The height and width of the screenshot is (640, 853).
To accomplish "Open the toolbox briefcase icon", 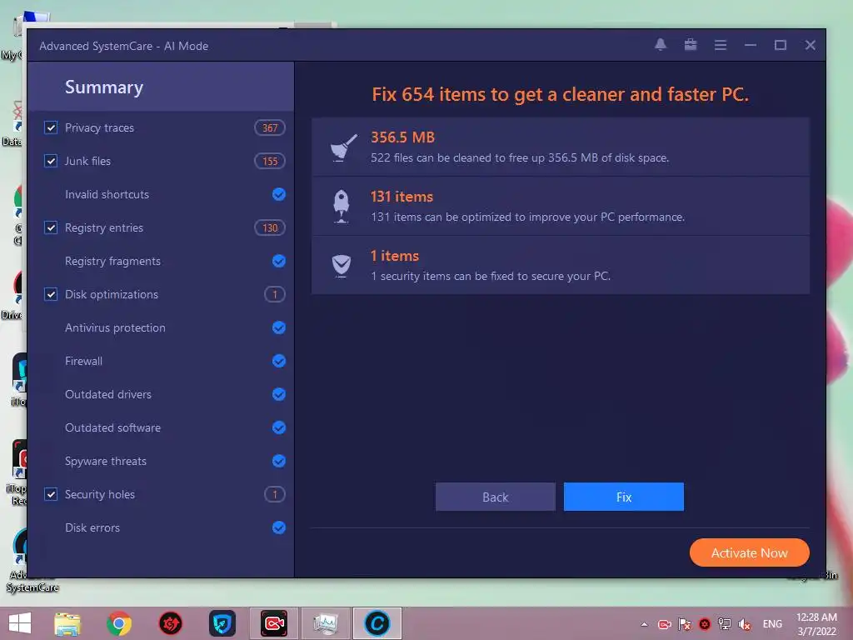I will coord(691,45).
